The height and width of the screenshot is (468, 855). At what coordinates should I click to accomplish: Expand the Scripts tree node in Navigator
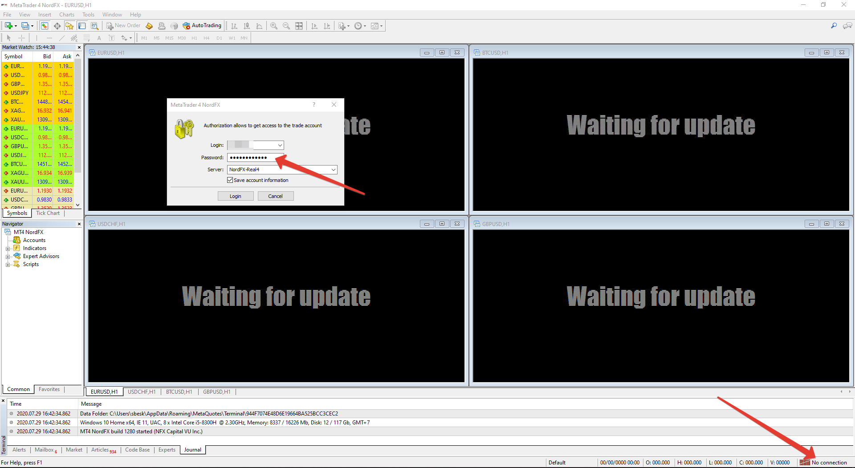tap(8, 265)
